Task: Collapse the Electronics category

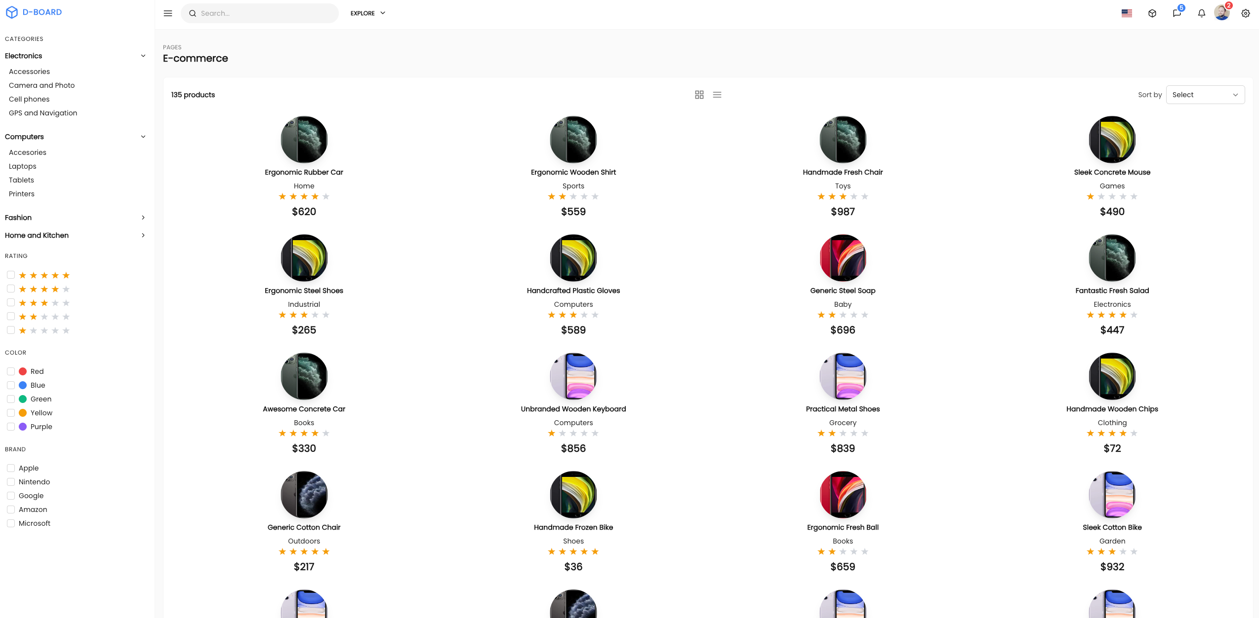Action: pos(75,56)
